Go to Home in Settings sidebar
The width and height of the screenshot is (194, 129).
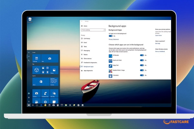pyautogui.click(x=84, y=26)
